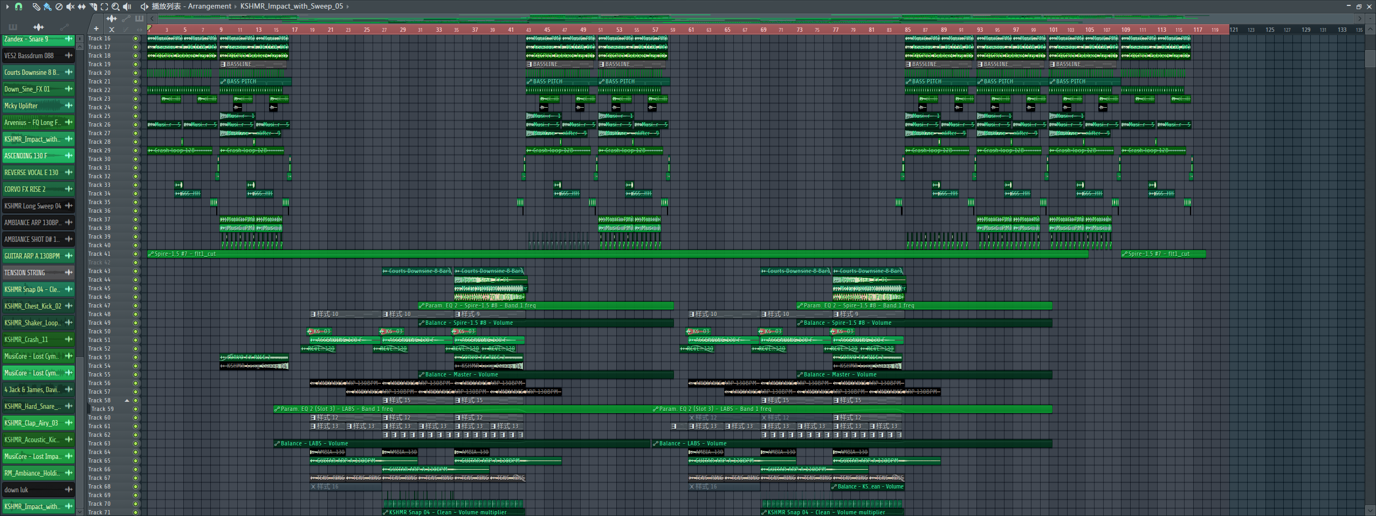Select the Slice tool

click(x=93, y=6)
